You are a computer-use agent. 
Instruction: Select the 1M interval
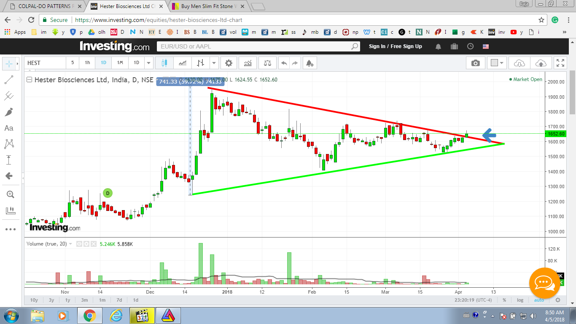click(120, 63)
